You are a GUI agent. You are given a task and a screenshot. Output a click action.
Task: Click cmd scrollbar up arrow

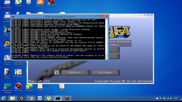106,20
